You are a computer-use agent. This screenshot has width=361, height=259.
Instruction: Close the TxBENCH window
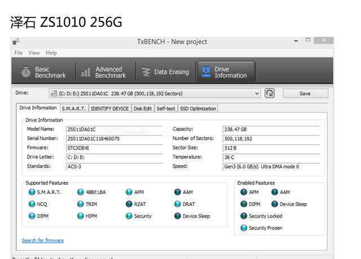tap(323, 41)
